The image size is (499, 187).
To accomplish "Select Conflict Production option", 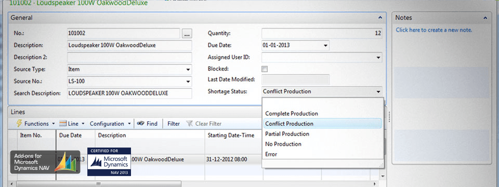I will click(323, 124).
